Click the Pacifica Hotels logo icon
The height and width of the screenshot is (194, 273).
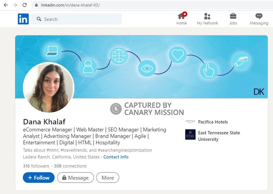pos(190,122)
